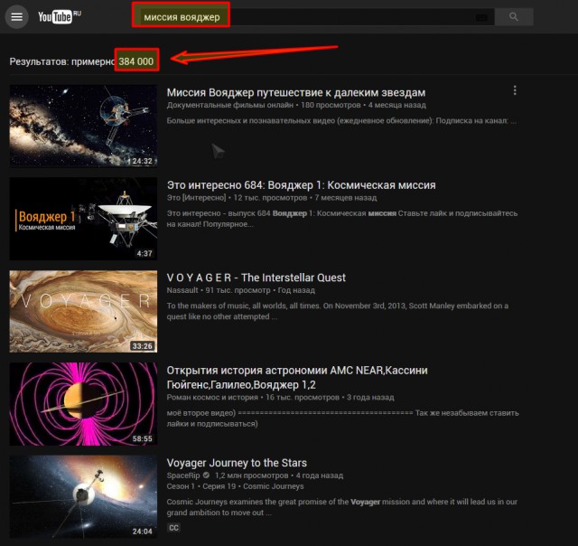Visit the SpaceRip channel

[x=185, y=475]
